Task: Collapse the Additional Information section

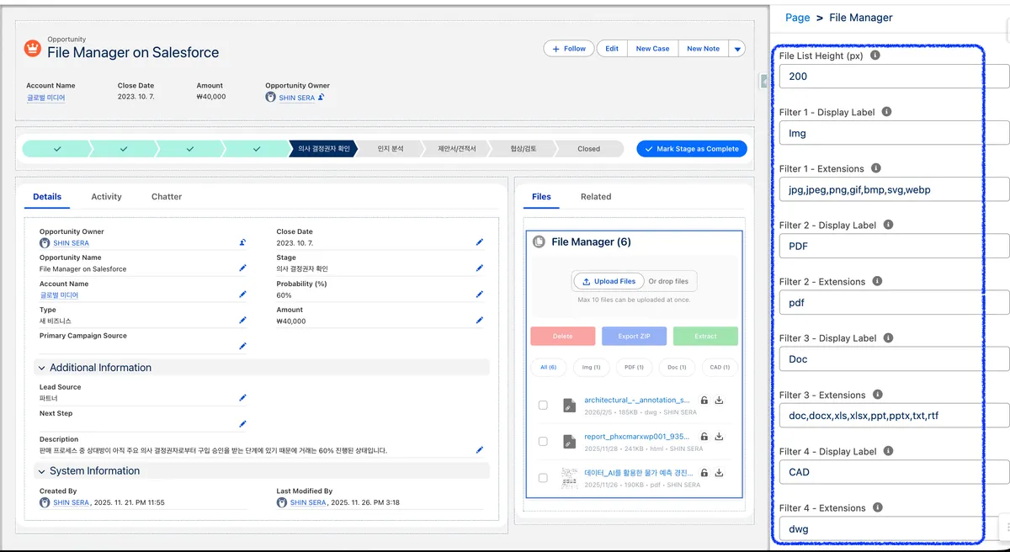Action: pyautogui.click(x=42, y=368)
